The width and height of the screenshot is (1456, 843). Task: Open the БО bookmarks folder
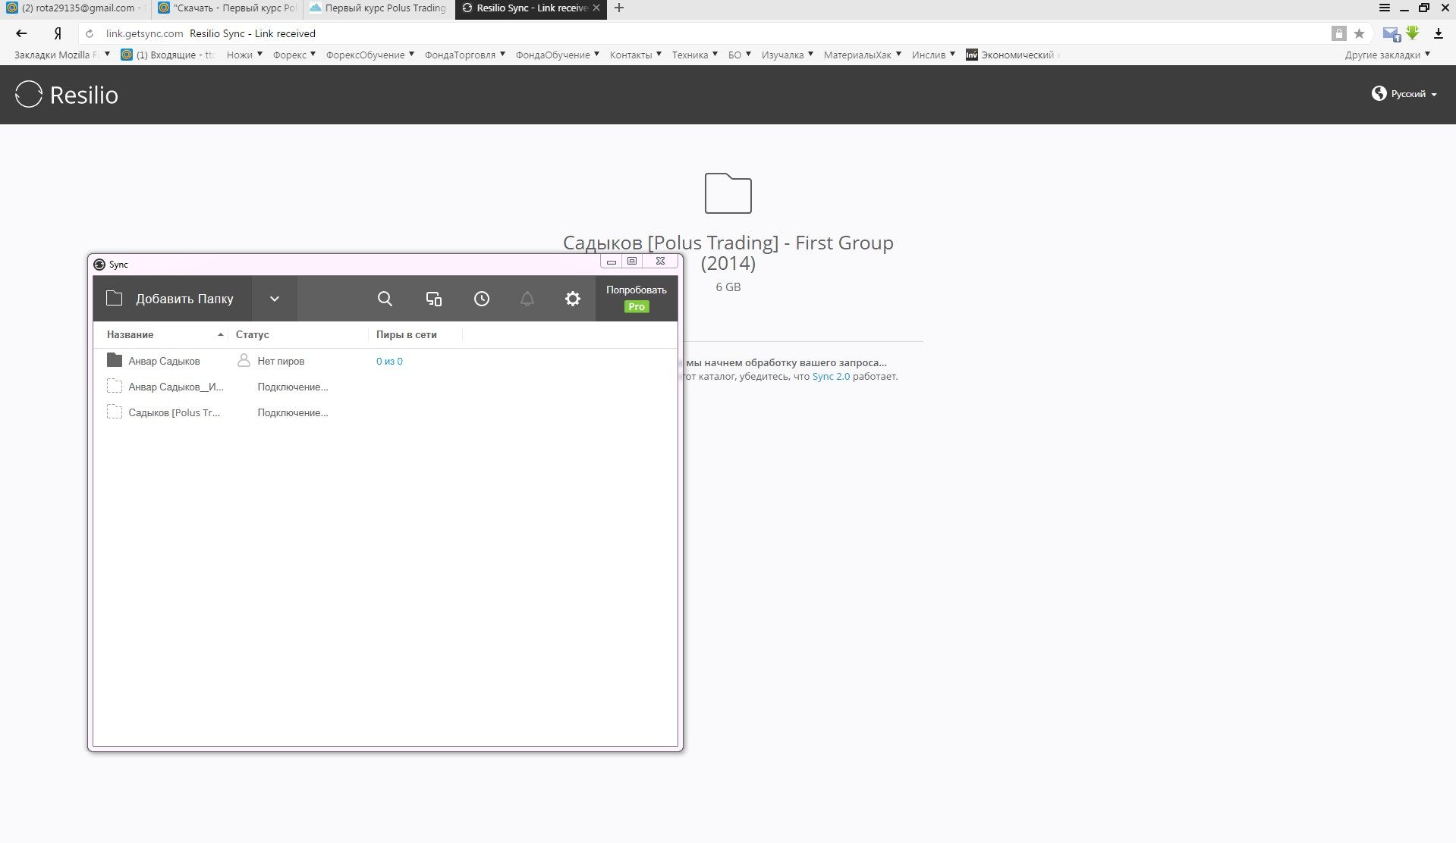click(x=740, y=55)
